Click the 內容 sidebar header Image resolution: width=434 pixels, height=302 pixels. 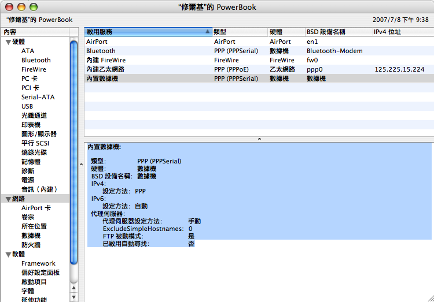(x=35, y=32)
